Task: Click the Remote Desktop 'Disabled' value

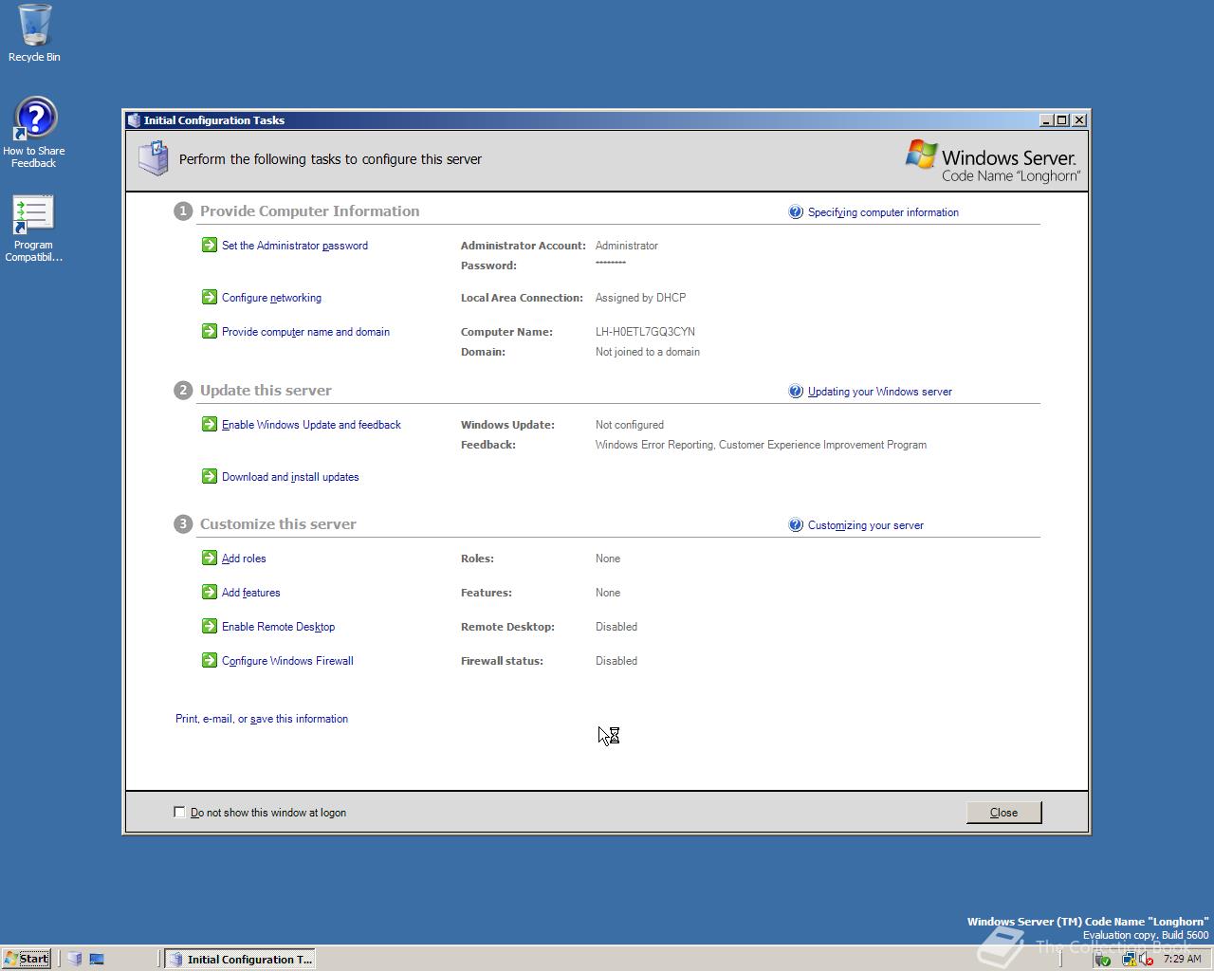Action: (x=616, y=627)
